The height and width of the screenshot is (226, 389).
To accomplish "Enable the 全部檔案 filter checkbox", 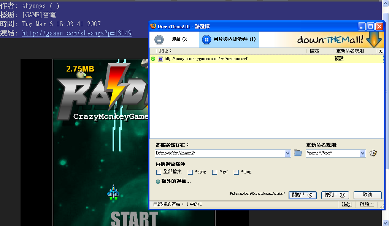I will 159,172.
